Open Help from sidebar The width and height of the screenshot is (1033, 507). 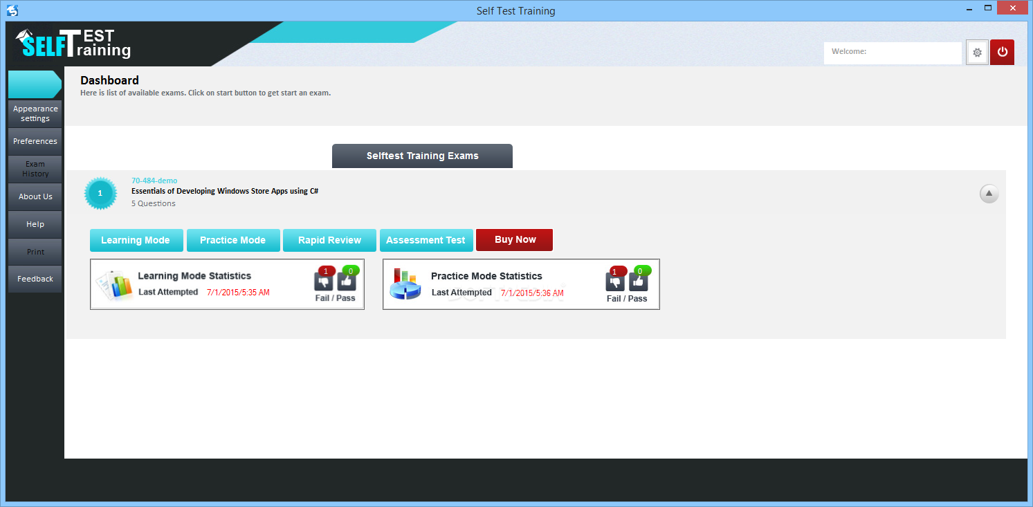pos(35,224)
